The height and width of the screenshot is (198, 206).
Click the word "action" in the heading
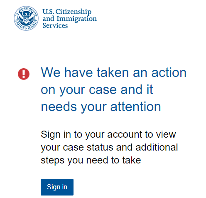pos(169,72)
